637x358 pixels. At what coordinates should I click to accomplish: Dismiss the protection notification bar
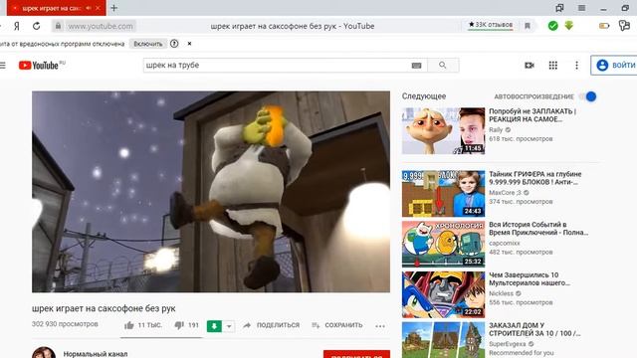[x=189, y=44]
